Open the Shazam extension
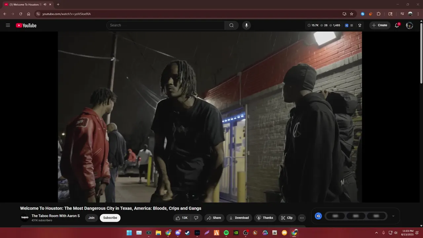 pos(363,14)
